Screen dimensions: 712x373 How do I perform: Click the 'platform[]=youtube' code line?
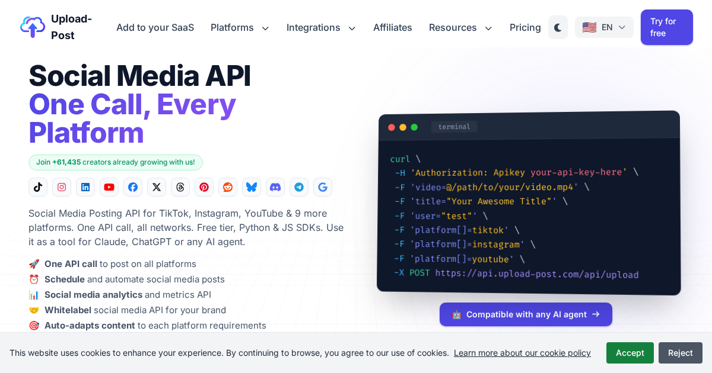pos(459,259)
